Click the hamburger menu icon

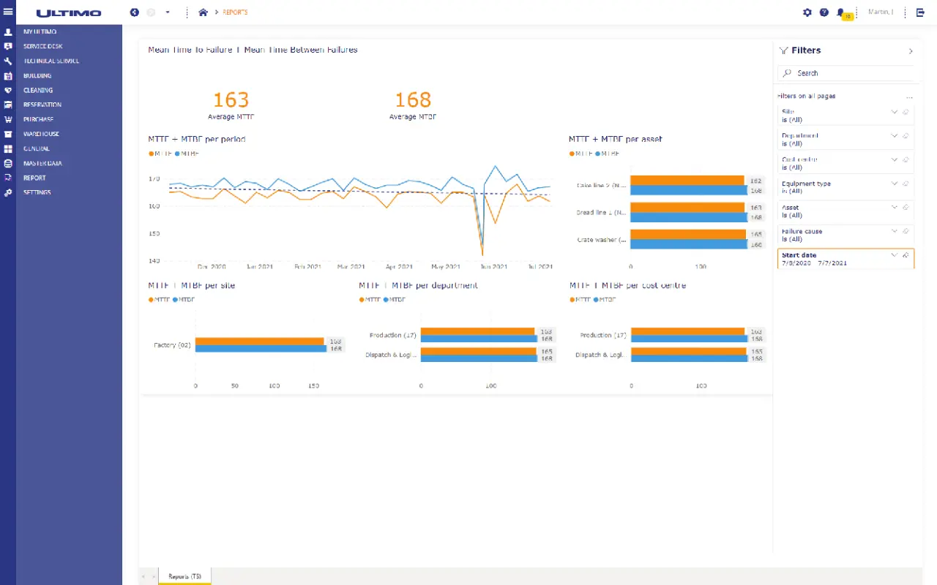pyautogui.click(x=8, y=11)
